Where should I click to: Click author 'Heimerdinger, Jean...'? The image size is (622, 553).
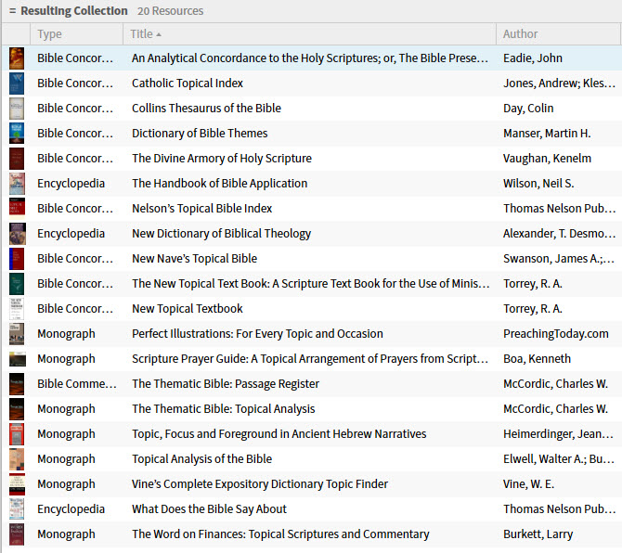559,433
